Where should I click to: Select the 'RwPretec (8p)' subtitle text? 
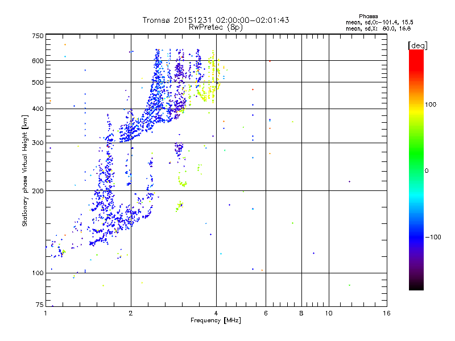pyautogui.click(x=216, y=27)
